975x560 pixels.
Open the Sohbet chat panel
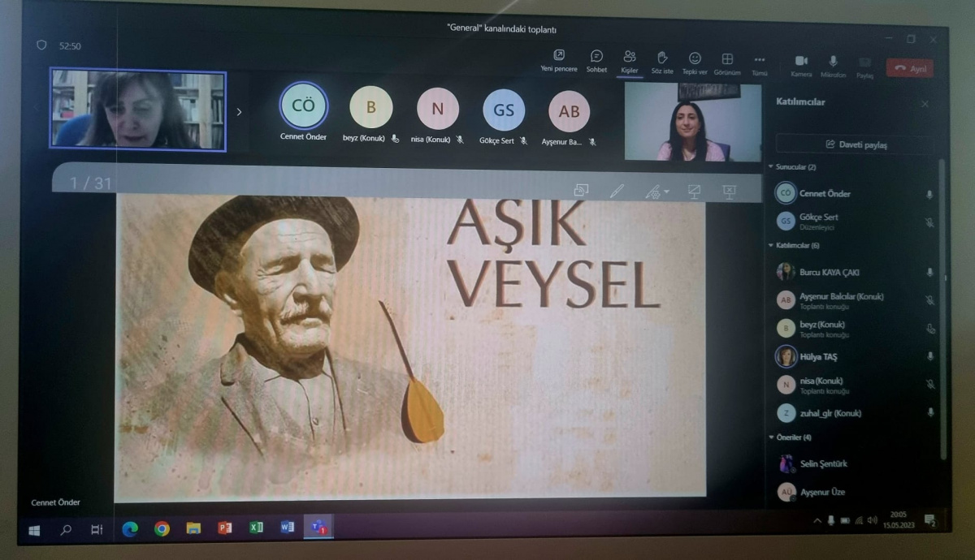[596, 61]
